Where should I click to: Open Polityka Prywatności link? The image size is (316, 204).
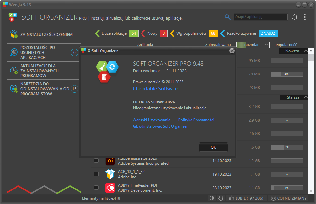196,120
